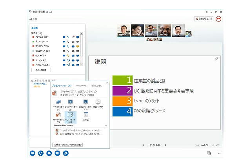251x167 pixels.
Task: Click the 参加者 participants heading link
Action: click(35, 28)
